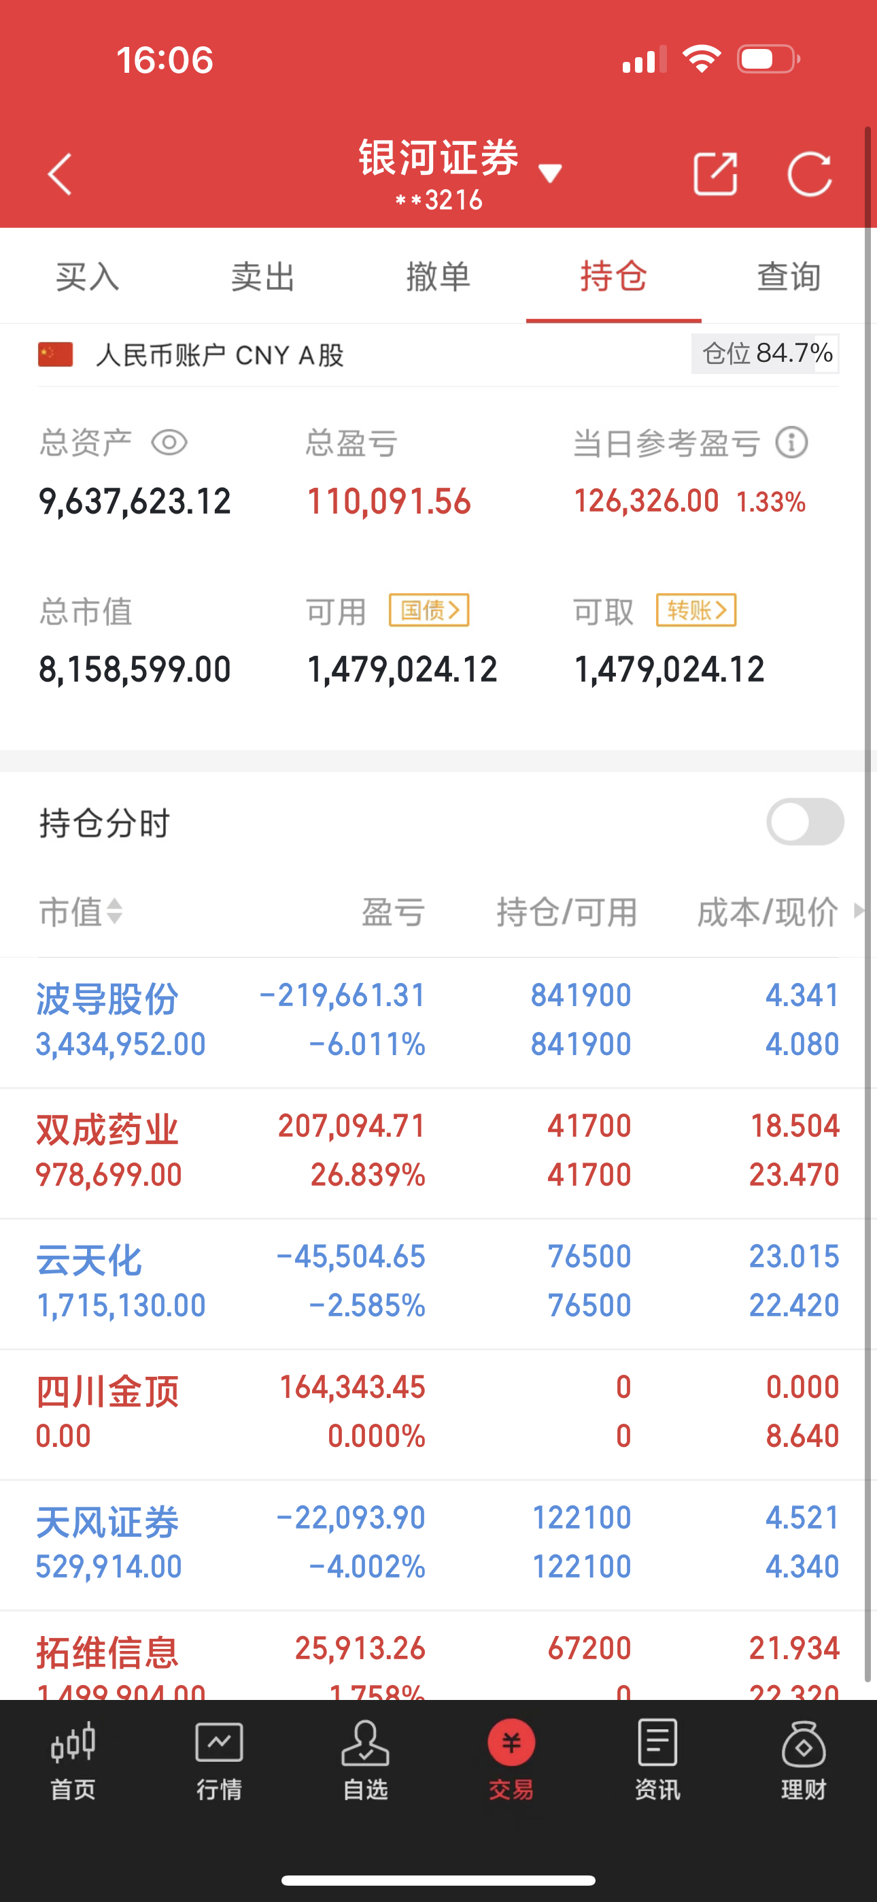The image size is (877, 1902).
Task: Go to 首页 in bottom bar
Action: (73, 1762)
